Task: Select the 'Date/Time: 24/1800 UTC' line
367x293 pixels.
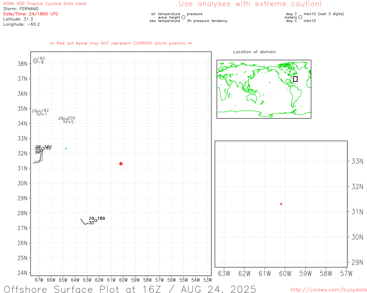Action: coord(31,14)
